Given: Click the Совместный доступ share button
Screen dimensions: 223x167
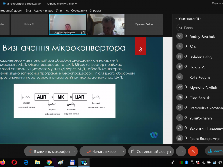Looking at the screenshot, I should click(x=151, y=151).
